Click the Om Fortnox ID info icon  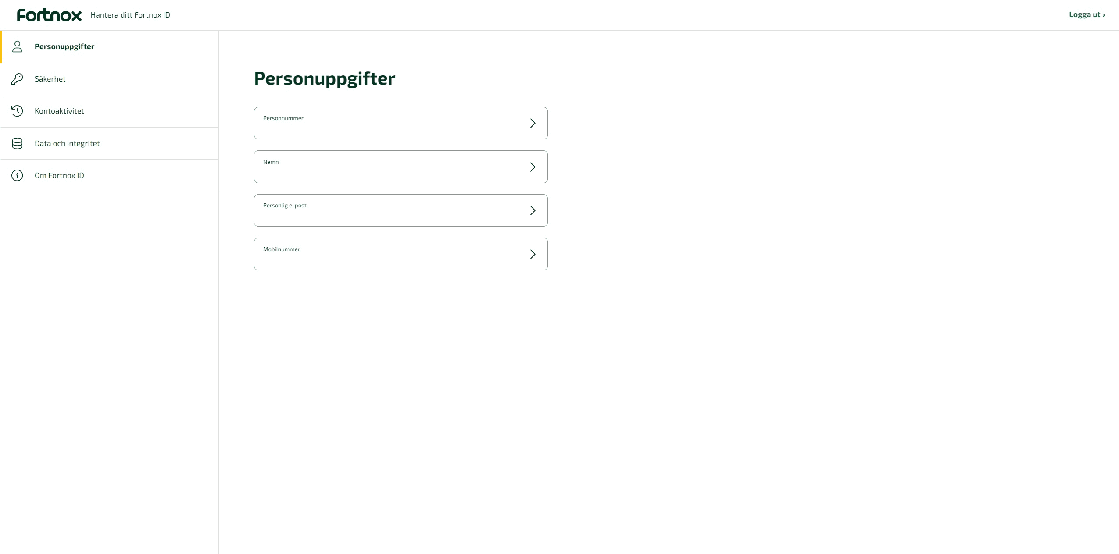(17, 175)
